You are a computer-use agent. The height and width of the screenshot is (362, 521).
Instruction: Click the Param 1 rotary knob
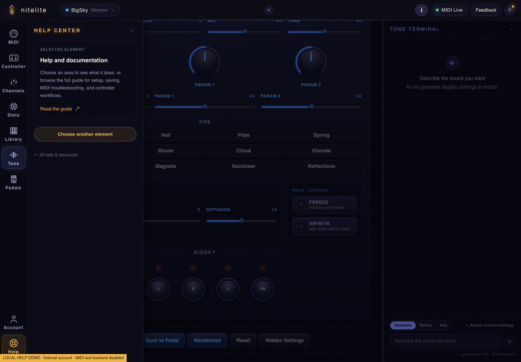(x=205, y=61)
